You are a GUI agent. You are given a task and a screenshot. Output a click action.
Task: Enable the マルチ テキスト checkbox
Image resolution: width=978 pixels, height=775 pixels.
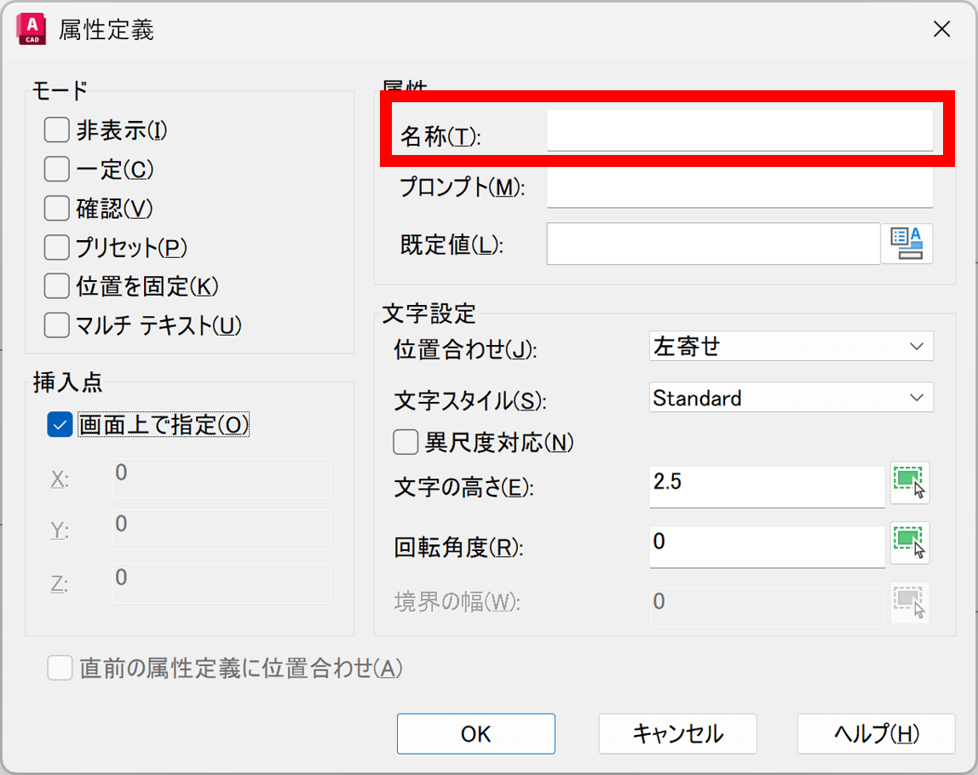(57, 324)
